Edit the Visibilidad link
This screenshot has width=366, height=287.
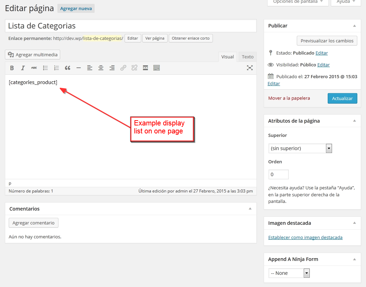324,65
